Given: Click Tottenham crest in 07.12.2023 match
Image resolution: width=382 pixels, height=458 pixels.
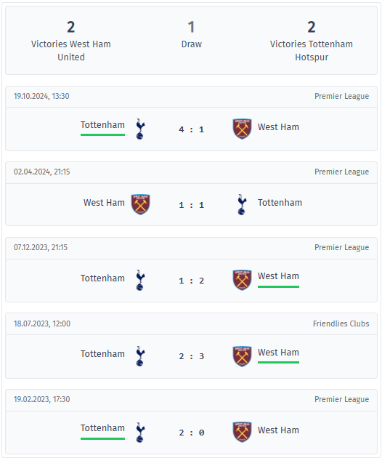Looking at the screenshot, I should click(x=140, y=280).
